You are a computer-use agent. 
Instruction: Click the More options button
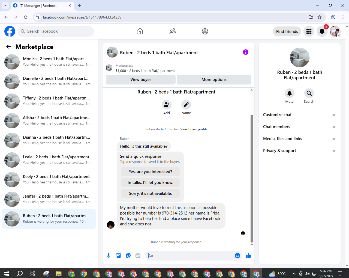[214, 80]
